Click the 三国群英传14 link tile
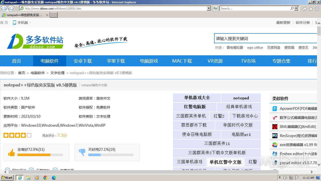The image size is (321, 181). click(217, 144)
